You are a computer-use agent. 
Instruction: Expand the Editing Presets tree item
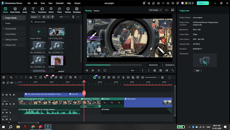3,40
